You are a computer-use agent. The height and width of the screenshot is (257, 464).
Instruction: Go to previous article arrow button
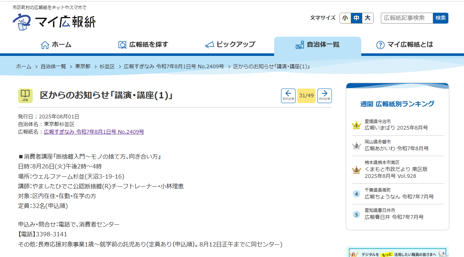click(x=288, y=96)
